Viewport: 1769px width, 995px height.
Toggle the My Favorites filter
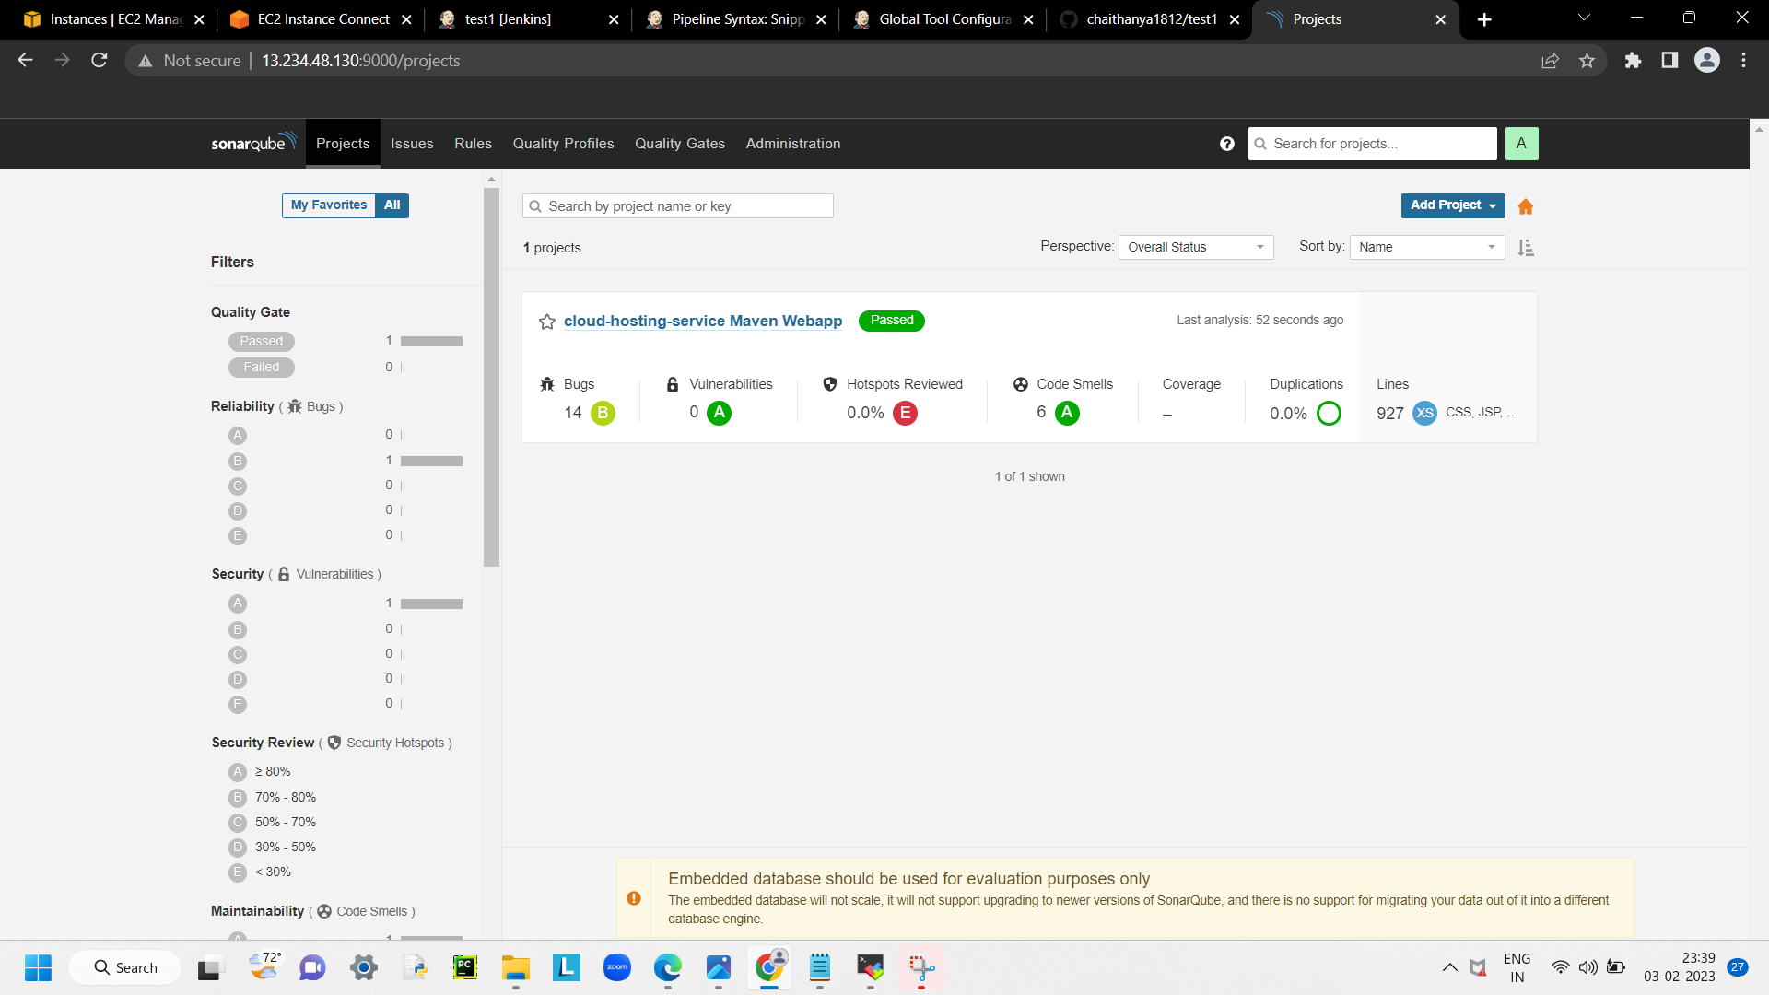[328, 205]
